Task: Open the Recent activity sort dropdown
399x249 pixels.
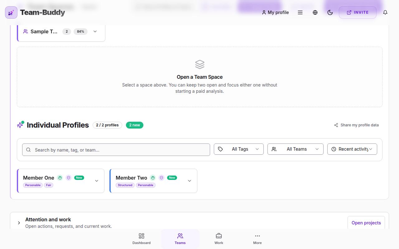Action: tap(352, 149)
